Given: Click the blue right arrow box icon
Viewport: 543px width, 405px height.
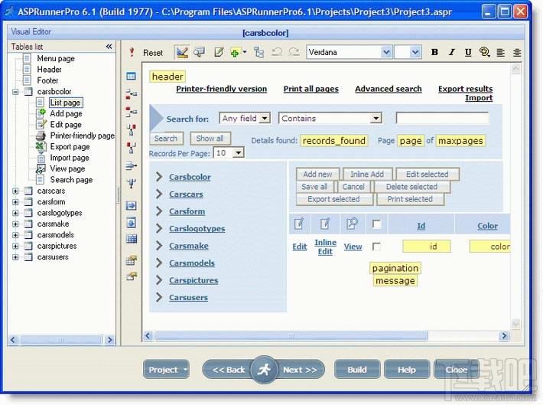Looking at the screenshot, I should [x=131, y=206].
